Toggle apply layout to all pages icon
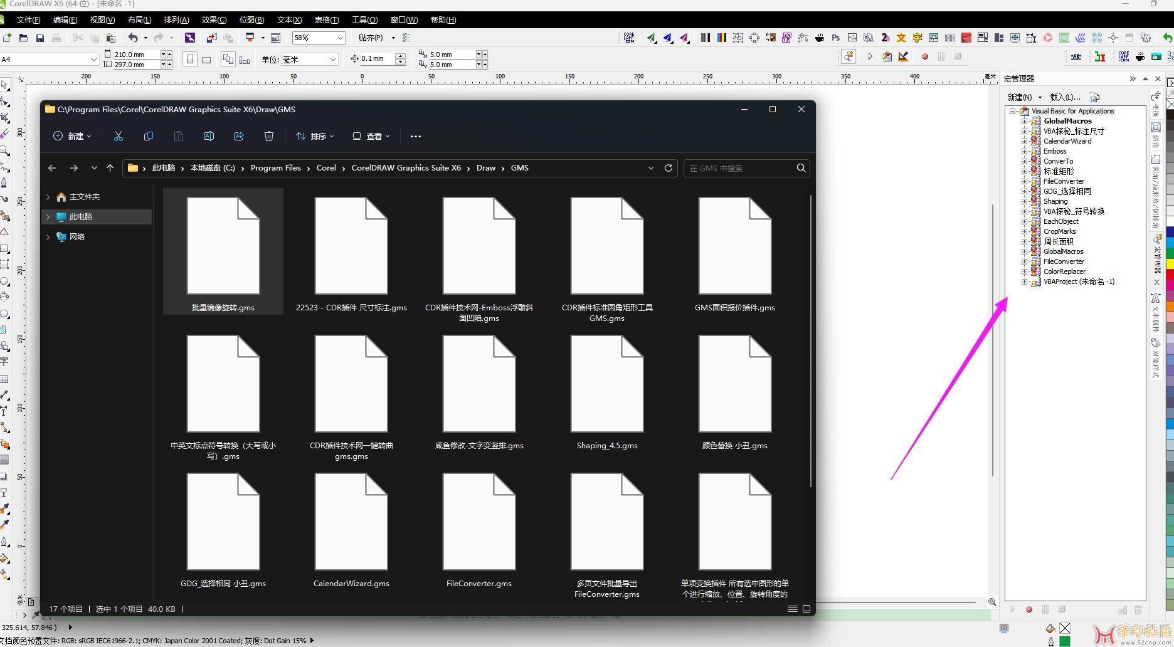This screenshot has height=647, width=1174. coord(228,59)
